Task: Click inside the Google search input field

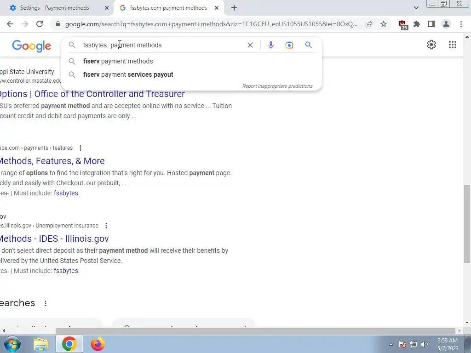Action: click(162, 45)
